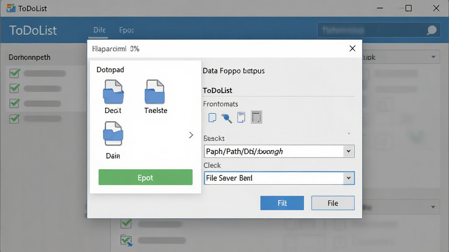Open the Decit folder icon

click(114, 92)
